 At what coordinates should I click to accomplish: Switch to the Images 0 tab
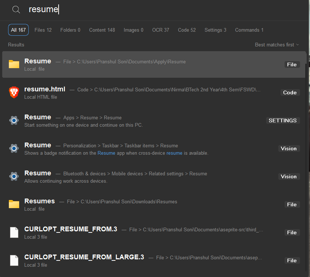coord(133,30)
